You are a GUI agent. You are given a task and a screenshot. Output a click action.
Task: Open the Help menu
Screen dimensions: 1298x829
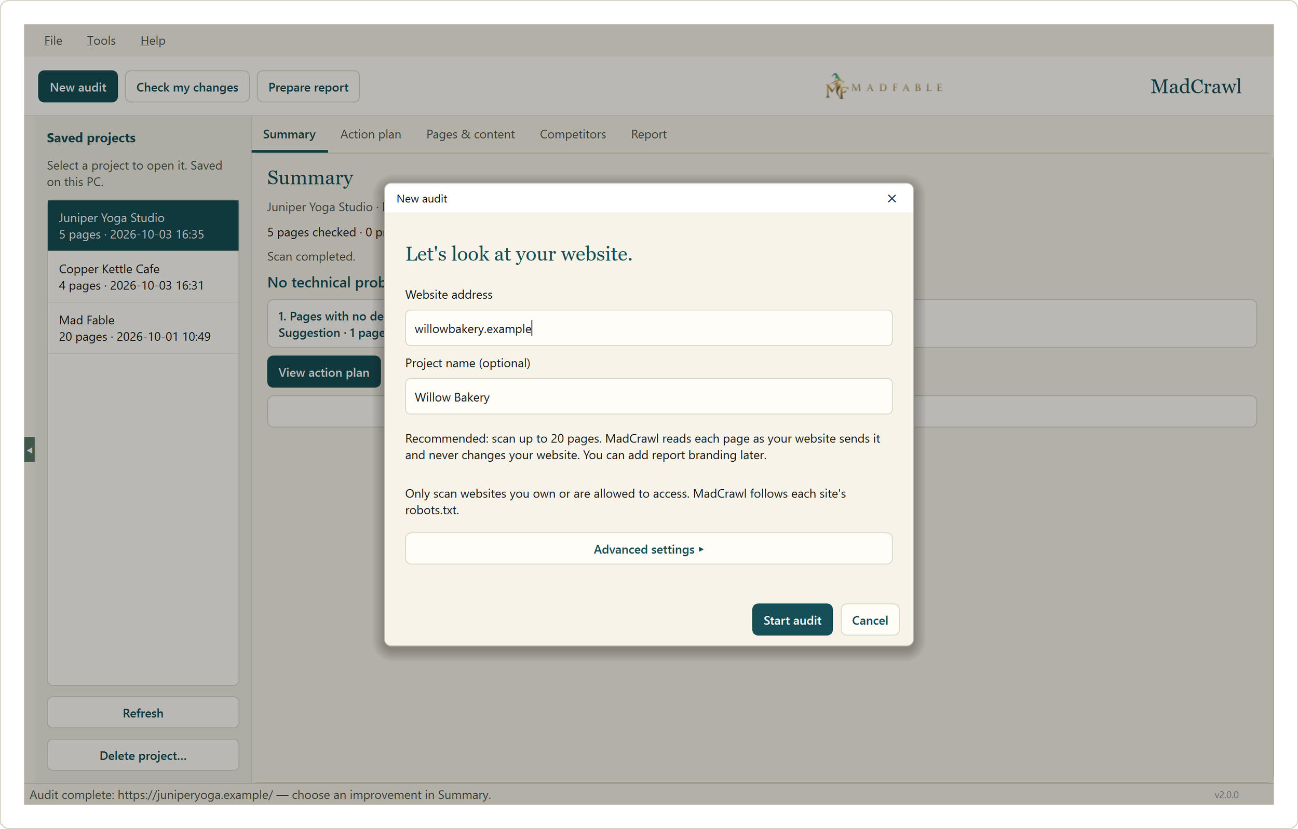[153, 40]
